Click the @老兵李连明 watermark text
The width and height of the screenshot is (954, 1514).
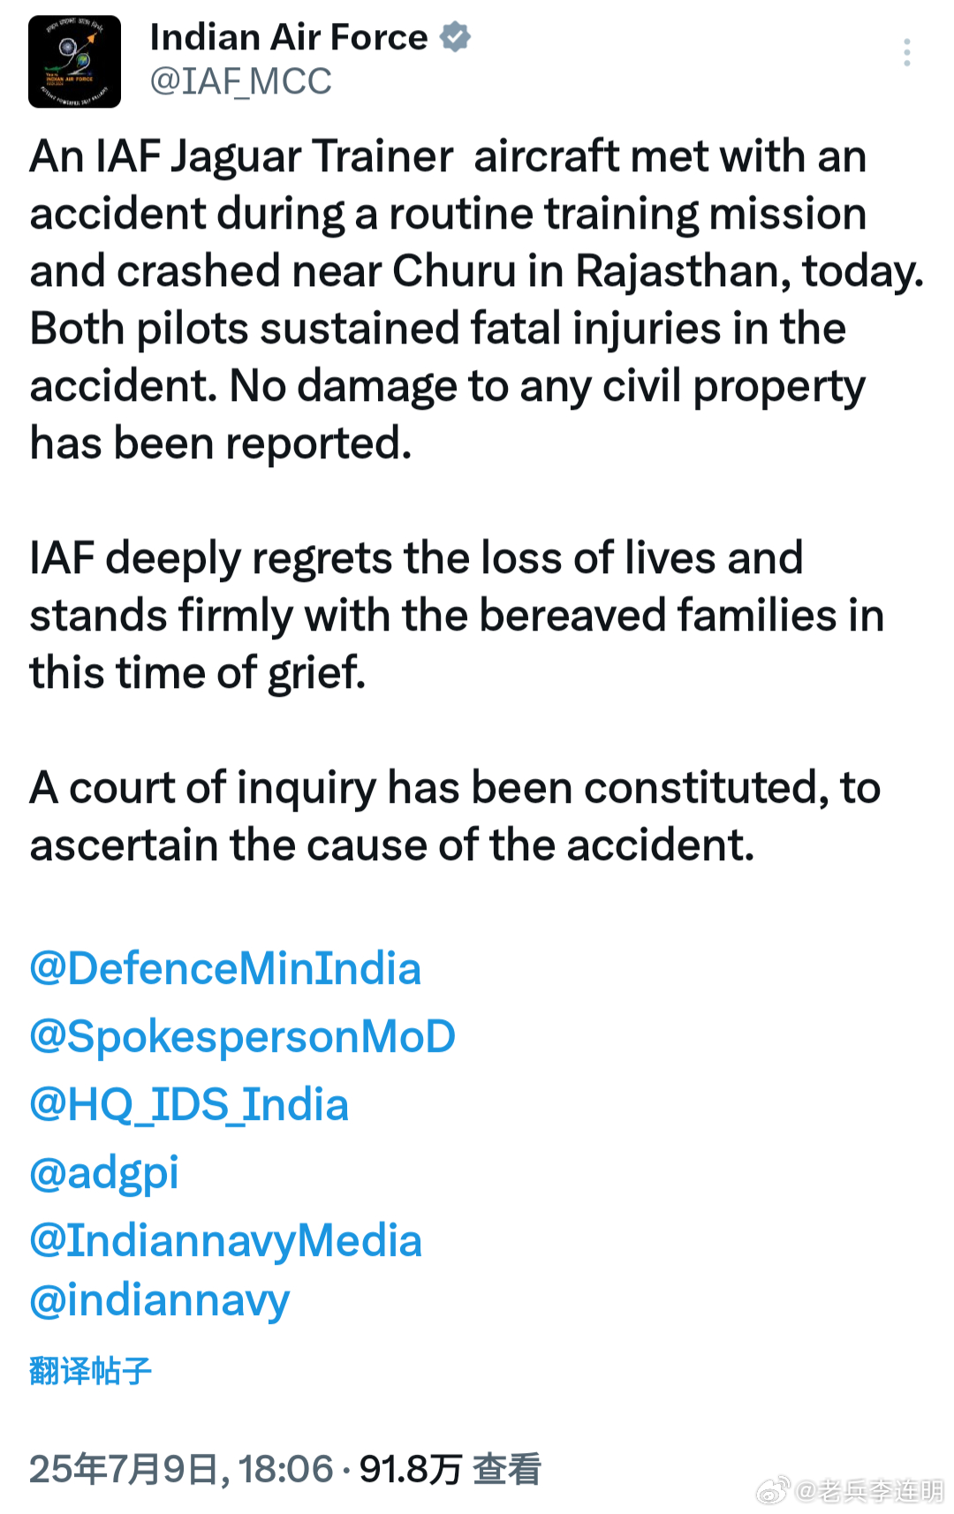[x=869, y=1491]
